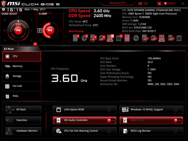
Task: Click the time display 16:16
Action: point(15,10)
